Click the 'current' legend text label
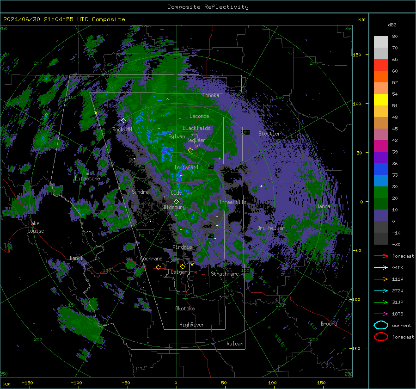This screenshot has height=389, width=416. [x=402, y=325]
